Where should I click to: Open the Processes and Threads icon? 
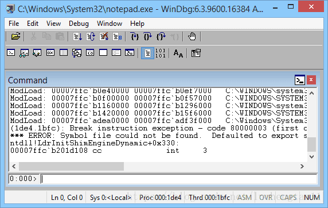116,53
